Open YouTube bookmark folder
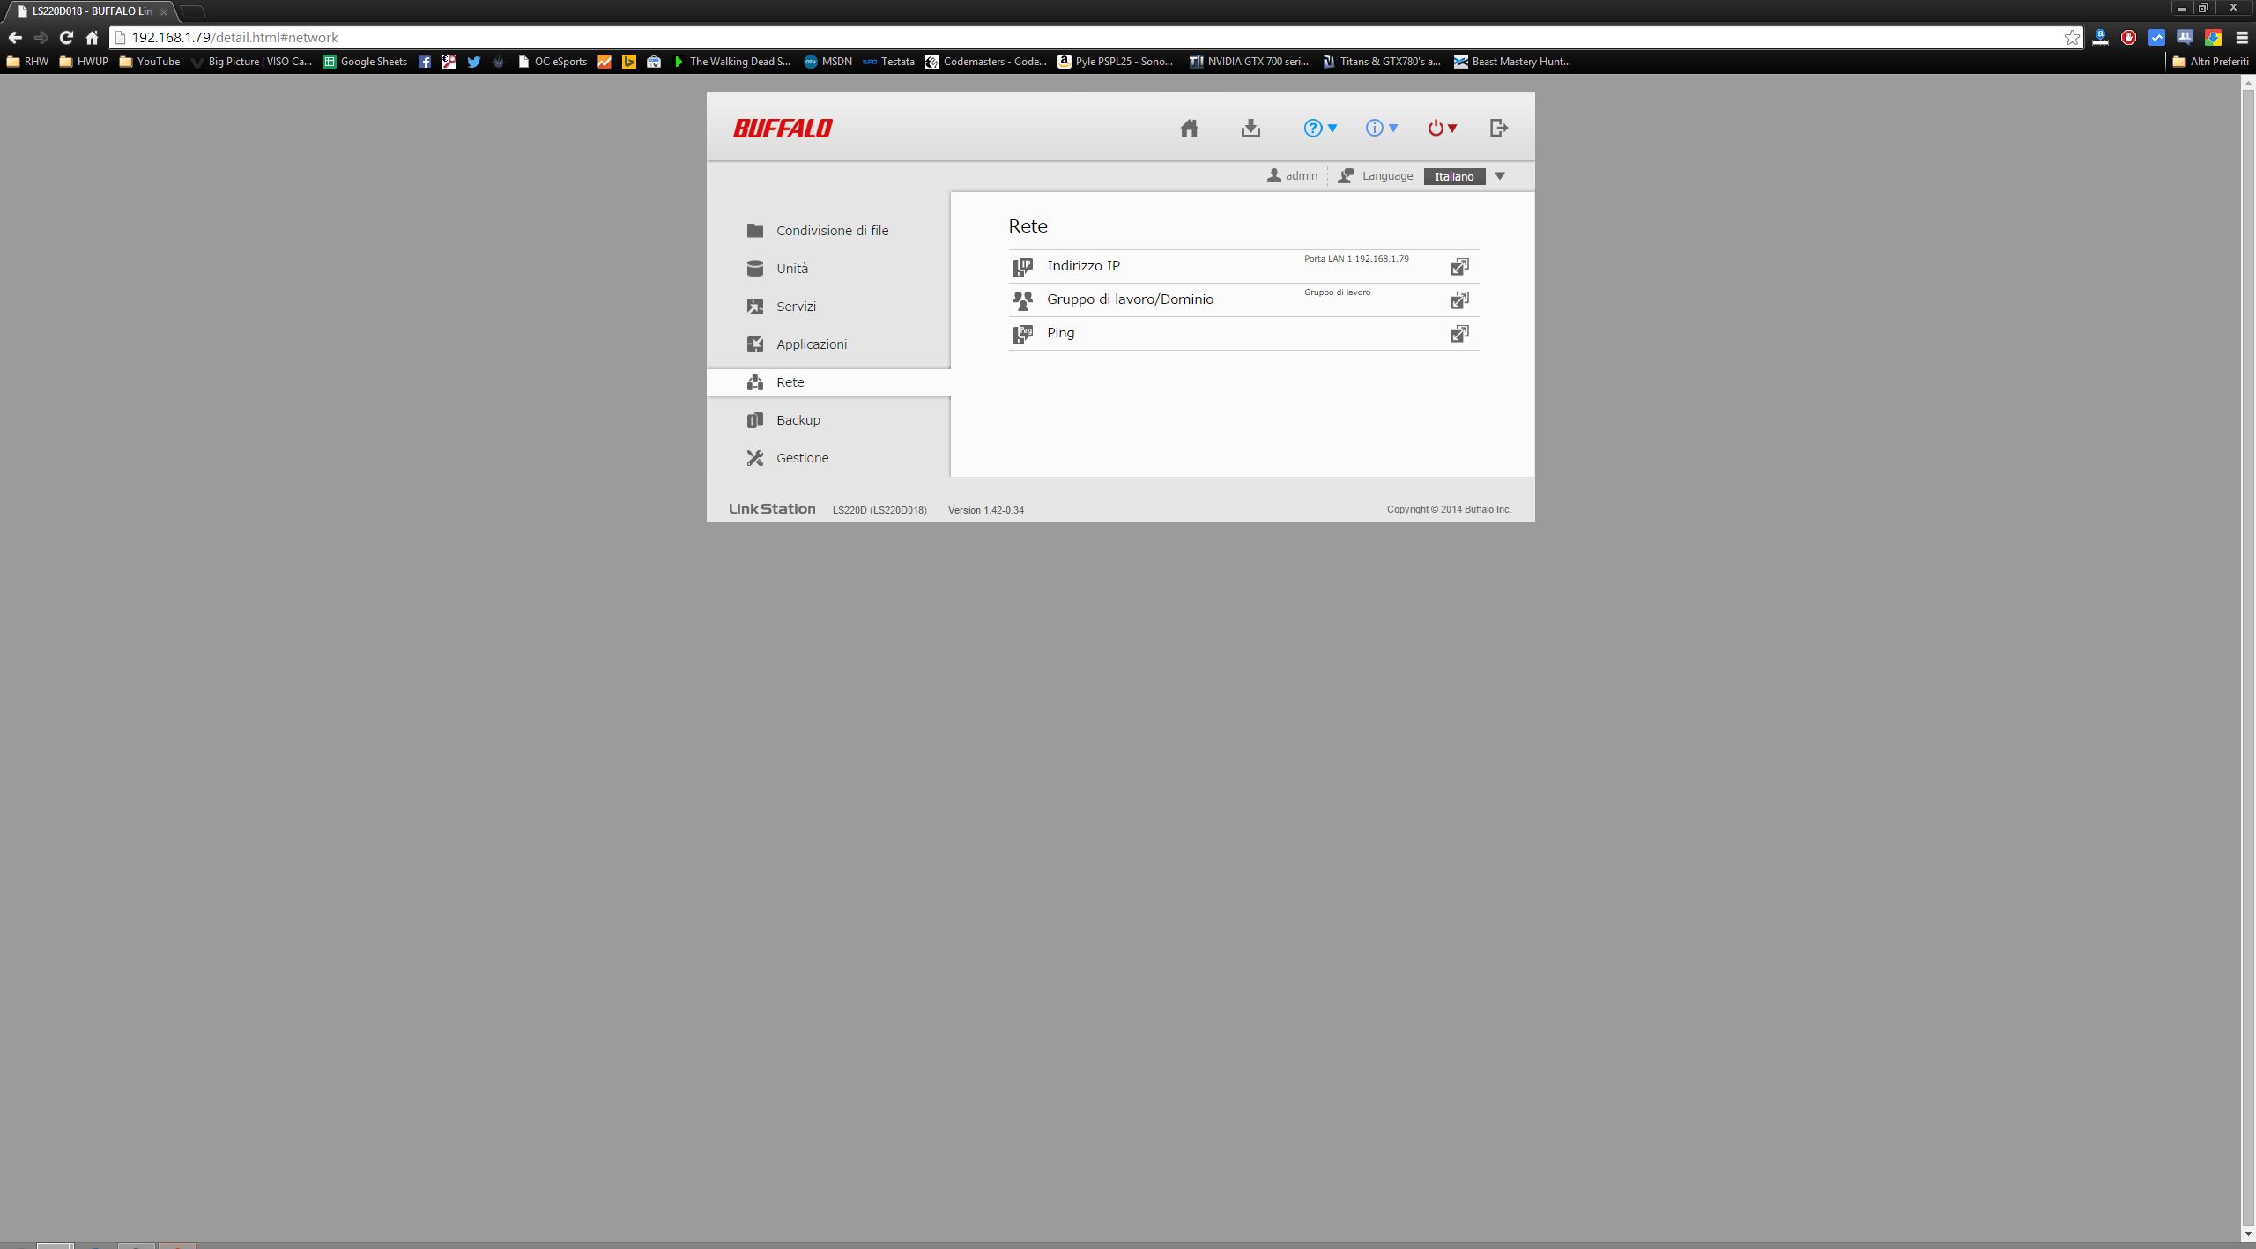 tap(150, 62)
